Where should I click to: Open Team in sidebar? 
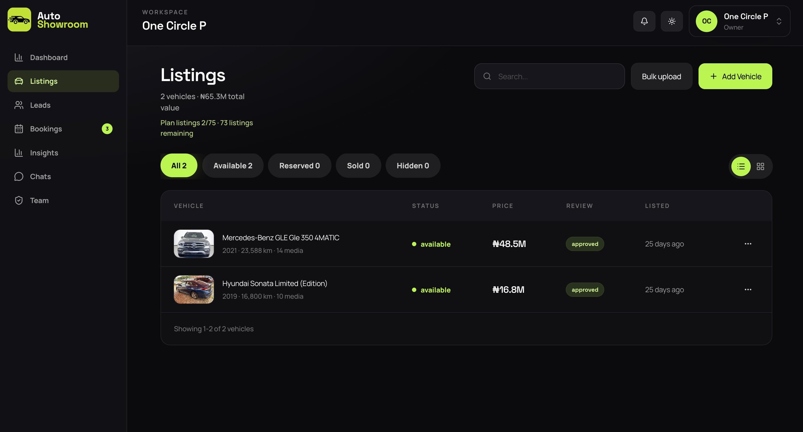point(63,200)
